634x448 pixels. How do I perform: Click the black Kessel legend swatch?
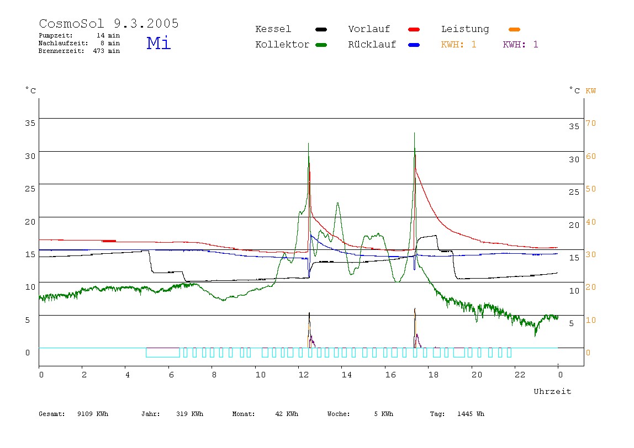321,29
